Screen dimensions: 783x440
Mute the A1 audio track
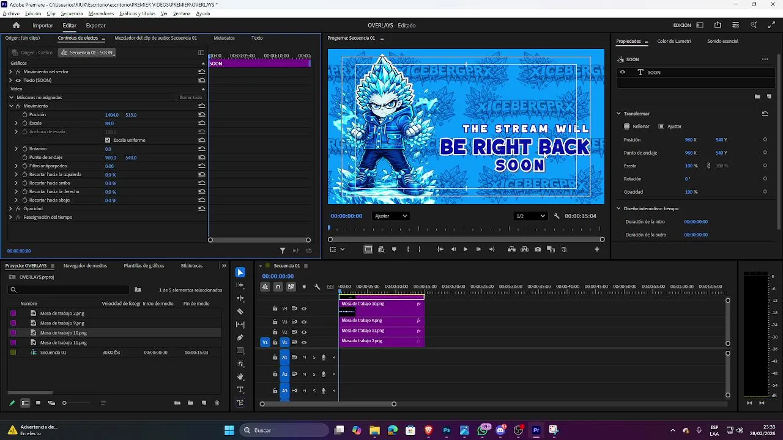click(x=304, y=358)
